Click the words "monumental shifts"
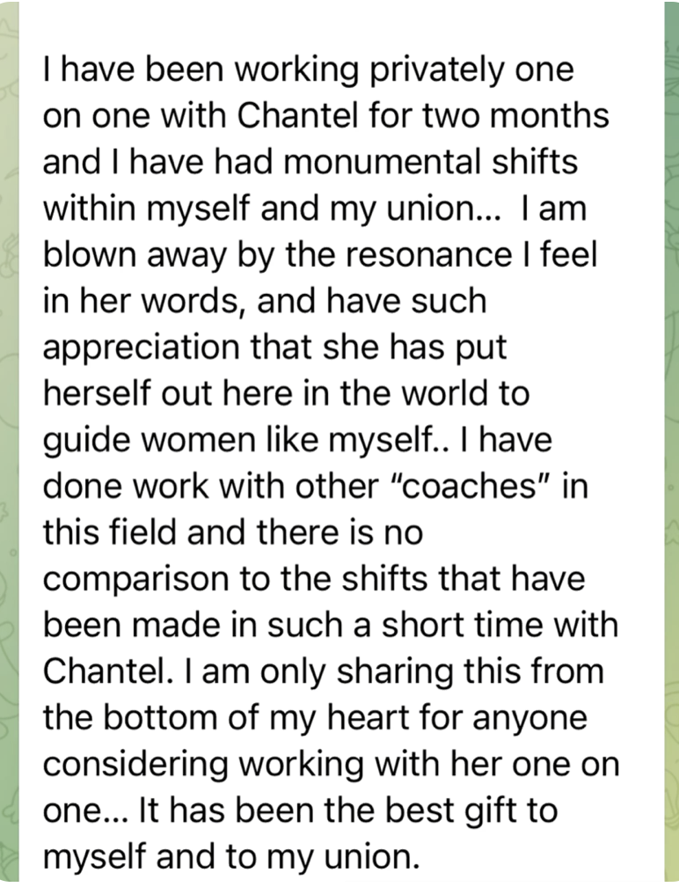Screen dimensions: 679x887 tap(430, 162)
